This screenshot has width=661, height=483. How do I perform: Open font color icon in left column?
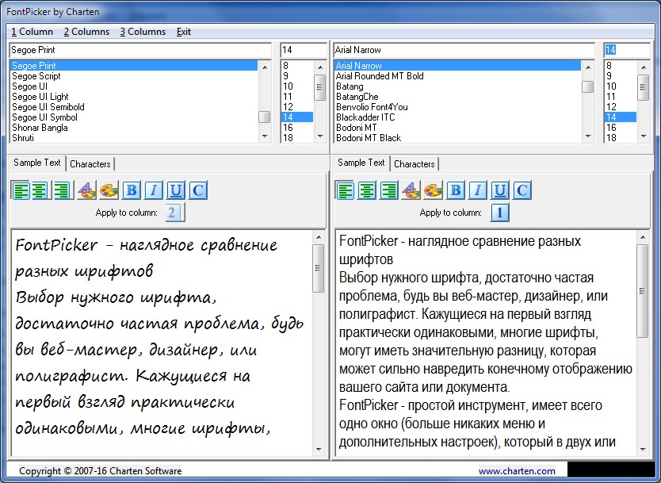click(x=87, y=190)
